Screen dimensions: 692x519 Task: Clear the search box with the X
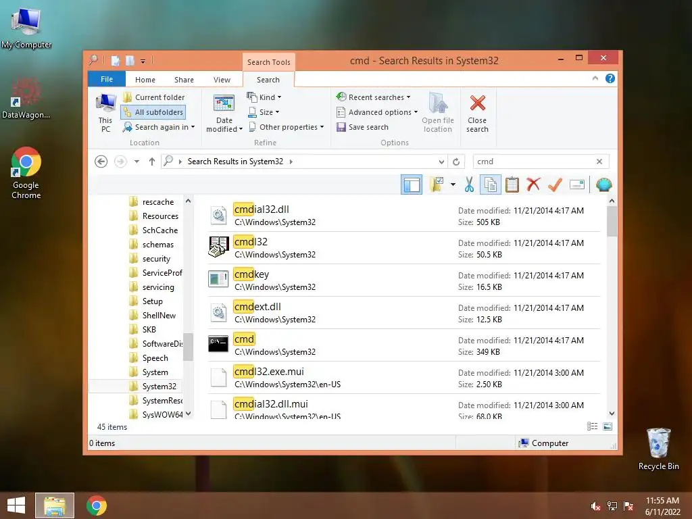pos(599,162)
